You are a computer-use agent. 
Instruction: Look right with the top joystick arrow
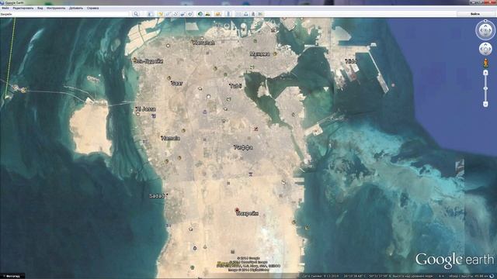490,31
